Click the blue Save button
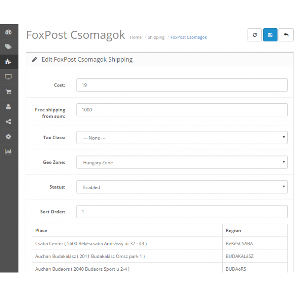297x297 pixels. [270, 35]
